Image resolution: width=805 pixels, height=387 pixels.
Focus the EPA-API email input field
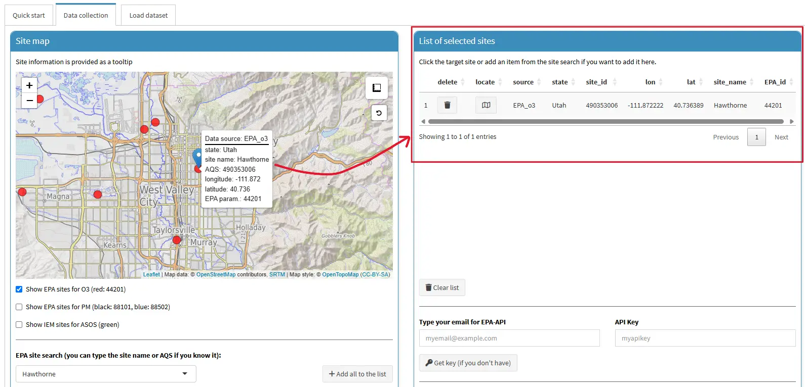509,338
